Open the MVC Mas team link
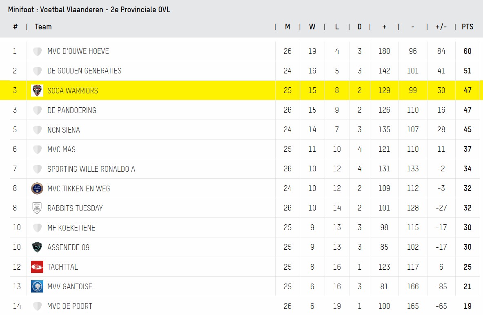 tap(61, 149)
